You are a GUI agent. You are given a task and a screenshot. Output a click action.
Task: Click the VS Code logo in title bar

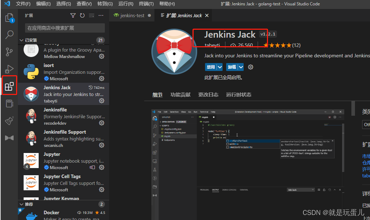tap(7, 4)
